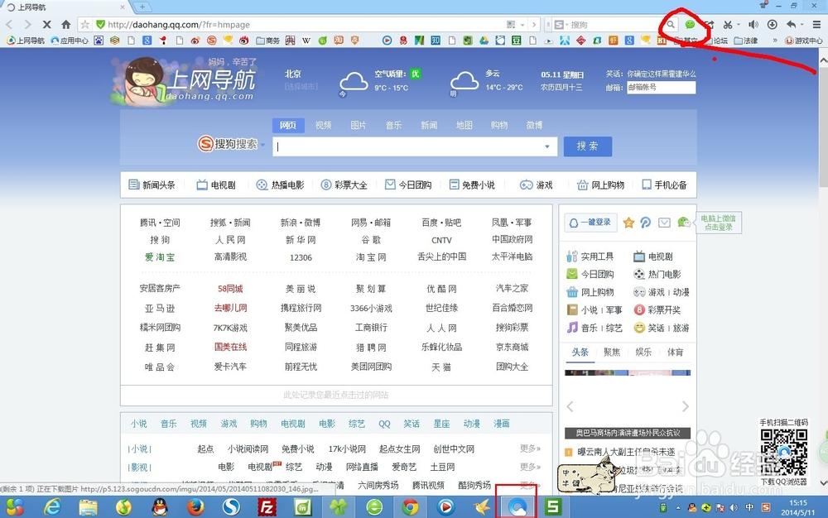The width and height of the screenshot is (828, 518).
Task: Select the 图片 search tab
Action: click(359, 125)
